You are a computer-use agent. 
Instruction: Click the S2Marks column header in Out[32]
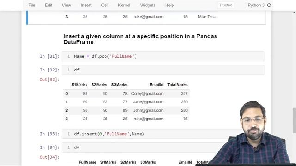pyautogui.click(x=99, y=85)
